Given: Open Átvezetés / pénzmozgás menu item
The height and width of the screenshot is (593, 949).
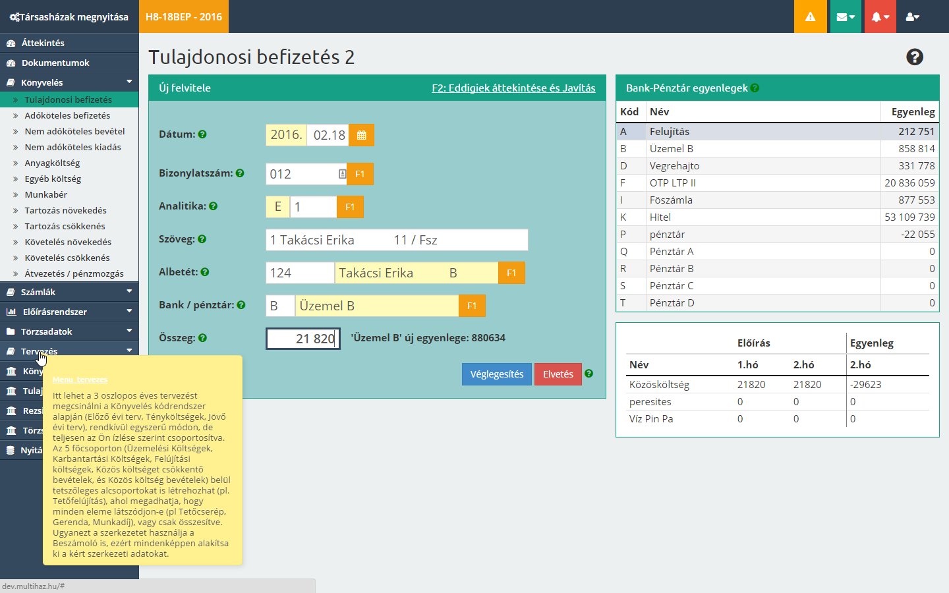Looking at the screenshot, I should 74,273.
